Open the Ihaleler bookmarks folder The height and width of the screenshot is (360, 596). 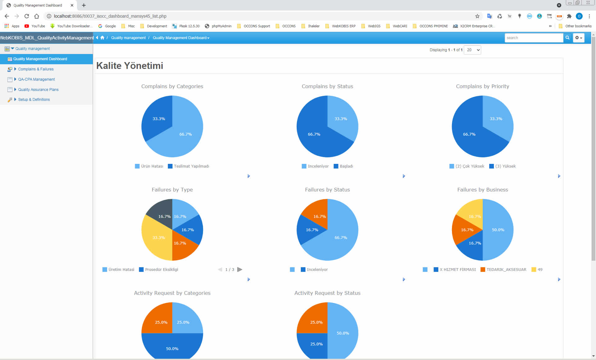tap(310, 26)
